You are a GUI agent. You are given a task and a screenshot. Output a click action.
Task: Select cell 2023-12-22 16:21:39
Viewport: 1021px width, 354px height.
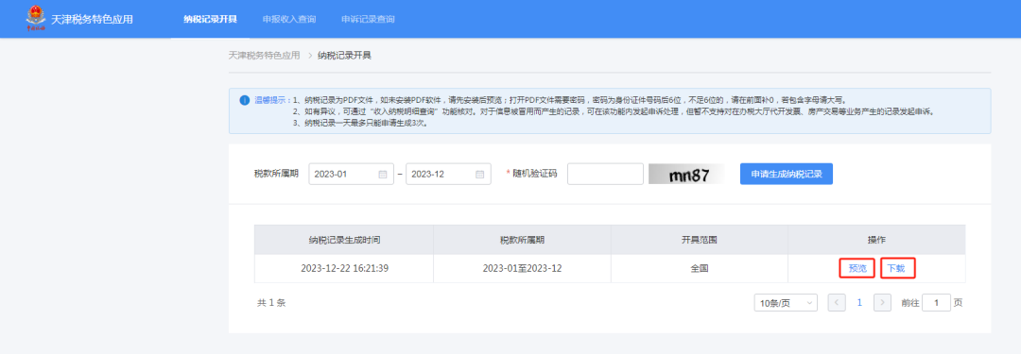click(344, 268)
